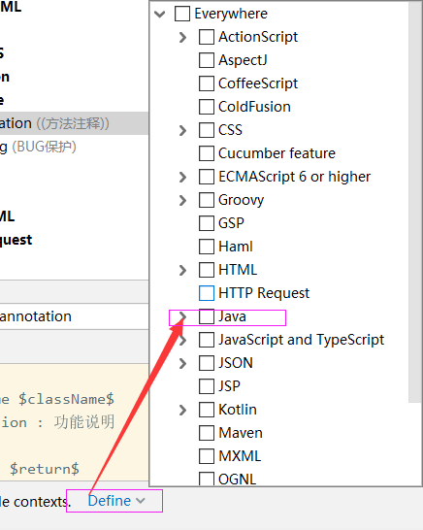Tick the ColdFusion checkbox
Screen dimensions: 423x530
(207, 107)
